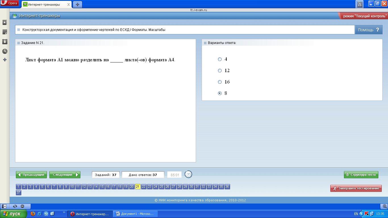This screenshot has width=388, height=218.
Task: Go to the previous task with Предыдущий
Action: click(x=31, y=175)
